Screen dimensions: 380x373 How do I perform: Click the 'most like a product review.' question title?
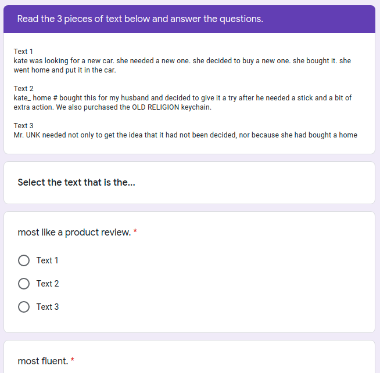[x=74, y=233]
